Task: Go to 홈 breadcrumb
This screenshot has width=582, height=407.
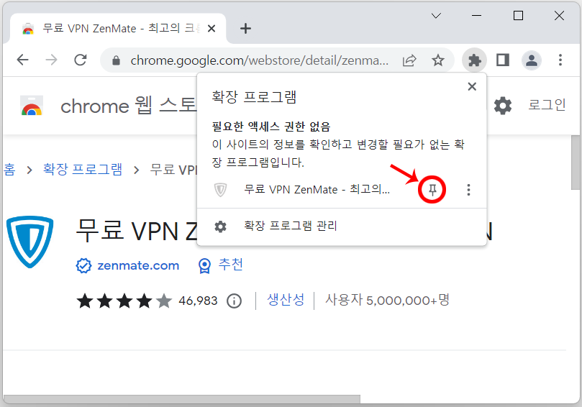Action: 9,170
